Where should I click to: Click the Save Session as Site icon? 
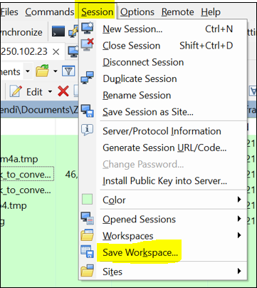87,111
